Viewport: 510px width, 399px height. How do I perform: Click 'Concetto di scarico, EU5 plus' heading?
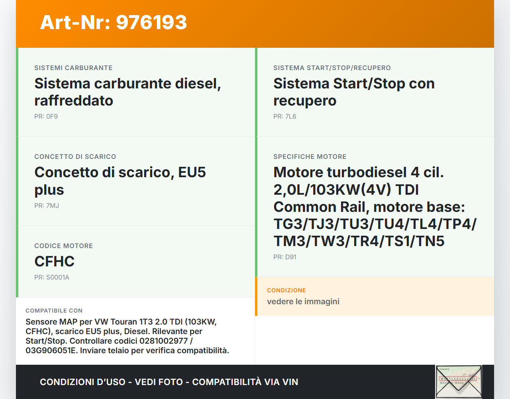[120, 181]
